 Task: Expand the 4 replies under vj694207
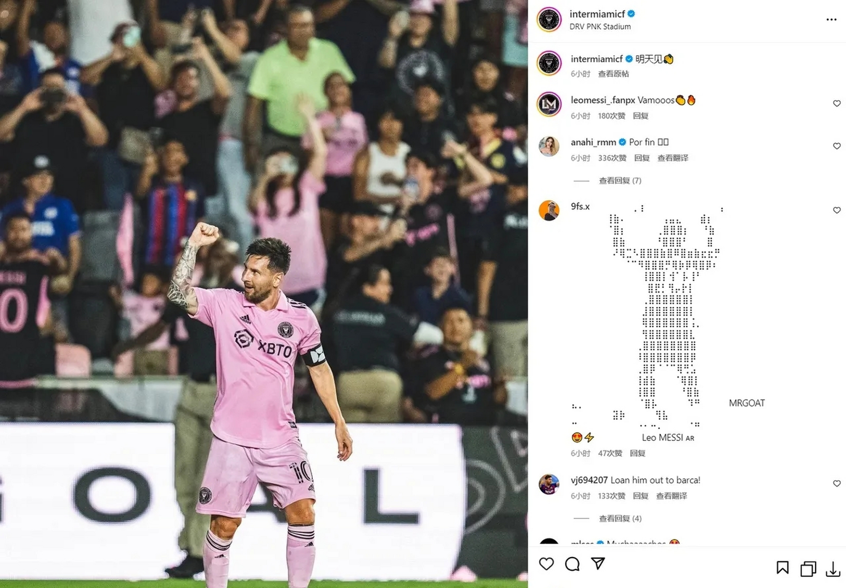(x=620, y=519)
